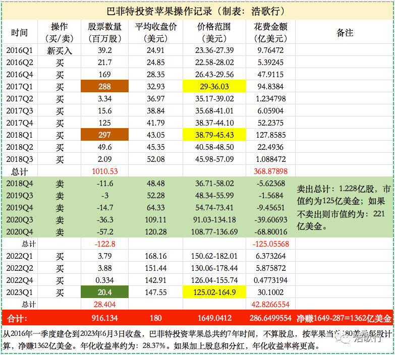
Task: Click amount cell 94.8384
Action: coord(270,86)
